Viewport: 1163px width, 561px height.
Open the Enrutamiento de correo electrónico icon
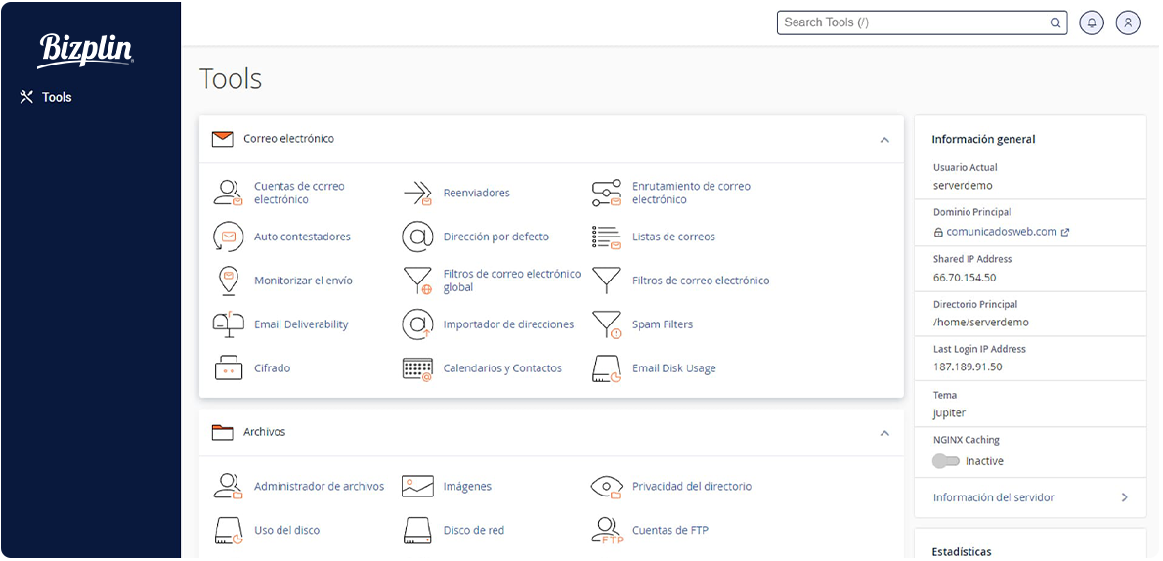pos(606,193)
